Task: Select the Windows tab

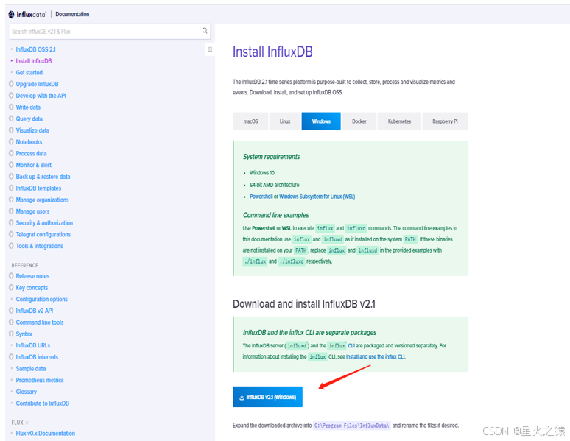Action: (x=321, y=121)
